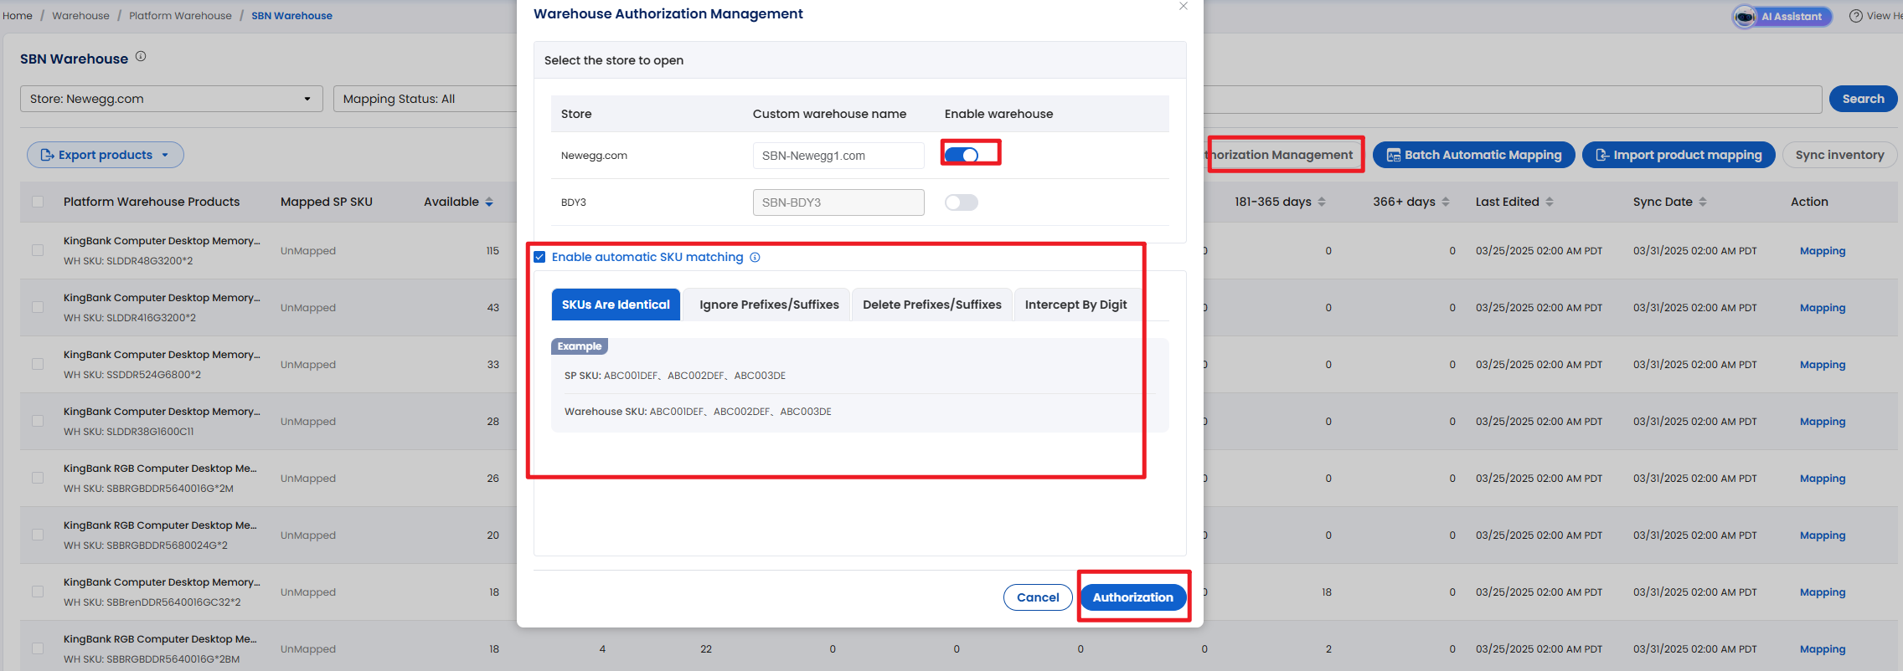Click the Search button
Viewport: 1903px width, 671px height.
pos(1864,99)
